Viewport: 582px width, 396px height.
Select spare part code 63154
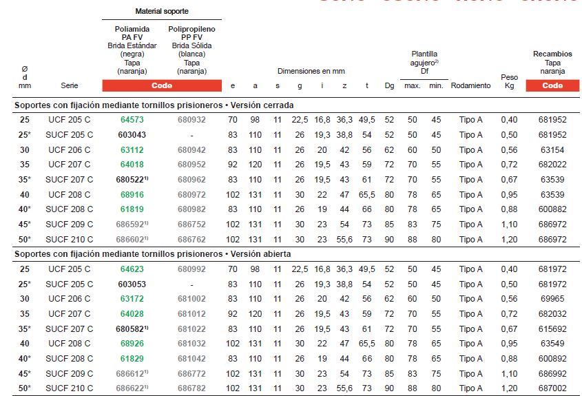pyautogui.click(x=552, y=149)
